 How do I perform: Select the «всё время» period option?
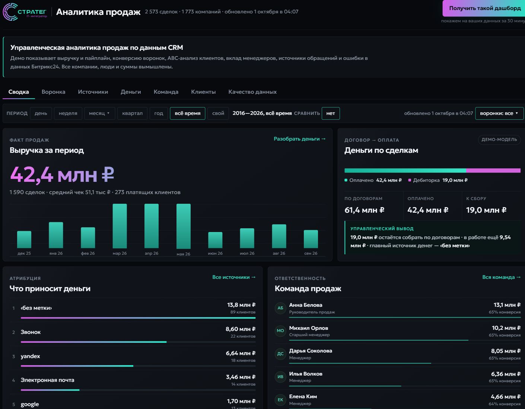pos(188,113)
